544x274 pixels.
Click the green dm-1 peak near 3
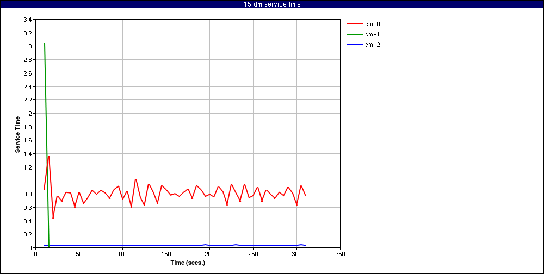[45, 43]
